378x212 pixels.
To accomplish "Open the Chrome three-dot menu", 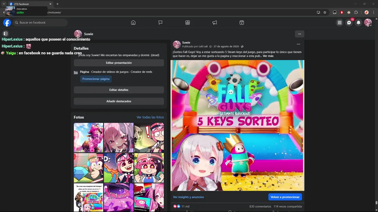I will click(x=374, y=12).
